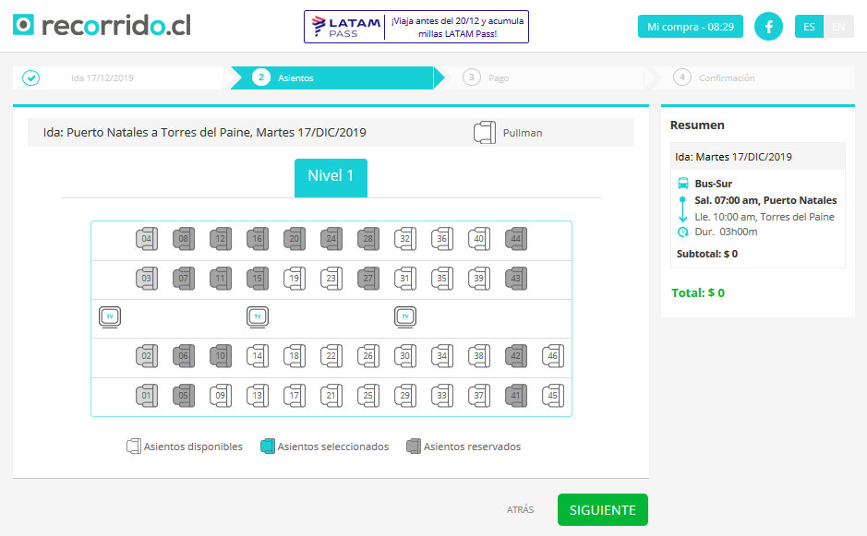Choose seat 25
This screenshot has width=867, height=536.
(368, 396)
